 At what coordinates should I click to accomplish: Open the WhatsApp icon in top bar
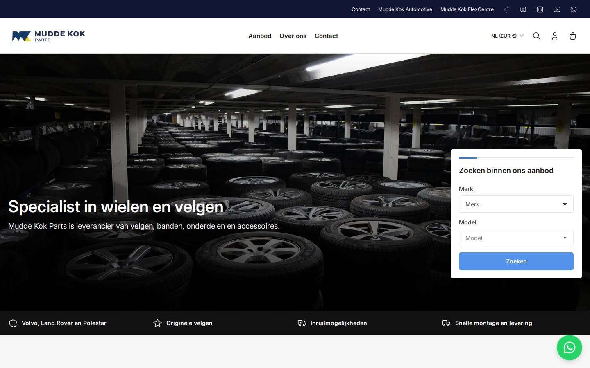(574, 9)
